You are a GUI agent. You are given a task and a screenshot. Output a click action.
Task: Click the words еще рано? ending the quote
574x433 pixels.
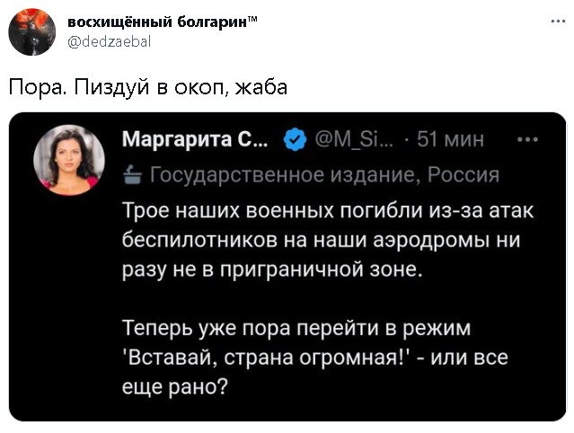click(175, 385)
